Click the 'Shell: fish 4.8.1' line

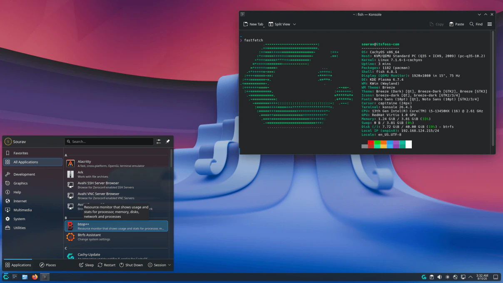(x=379, y=72)
